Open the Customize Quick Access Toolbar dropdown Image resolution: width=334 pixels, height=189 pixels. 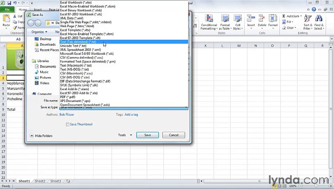tap(32, 3)
